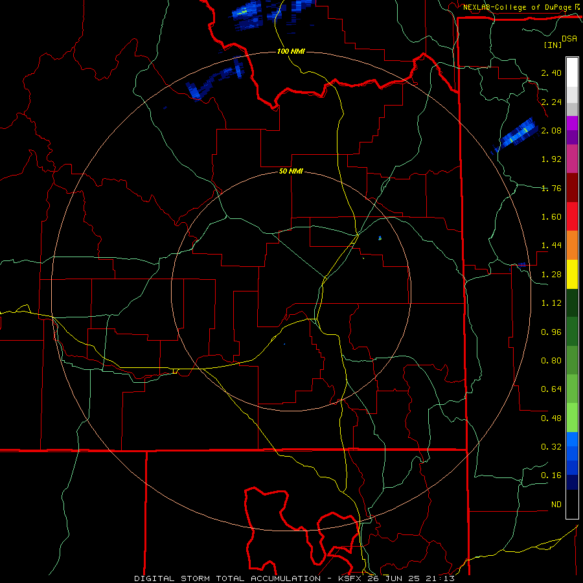Pick the black ND swatch at legend bottom

(x=572, y=504)
